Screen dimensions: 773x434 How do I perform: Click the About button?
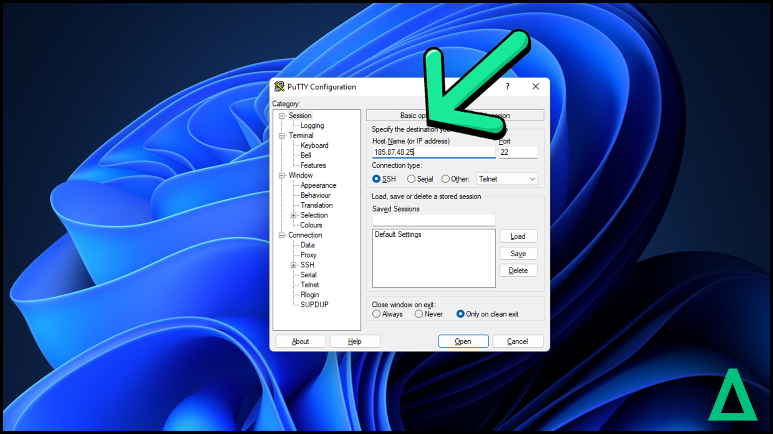point(300,341)
